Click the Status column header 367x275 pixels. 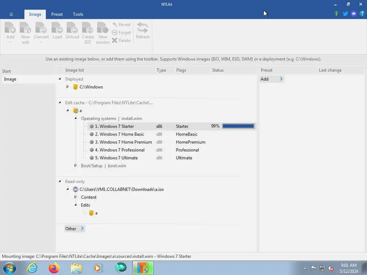[x=218, y=70]
